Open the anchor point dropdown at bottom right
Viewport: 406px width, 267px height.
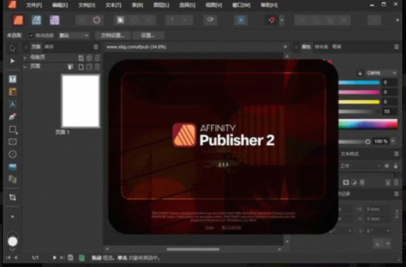(388, 243)
